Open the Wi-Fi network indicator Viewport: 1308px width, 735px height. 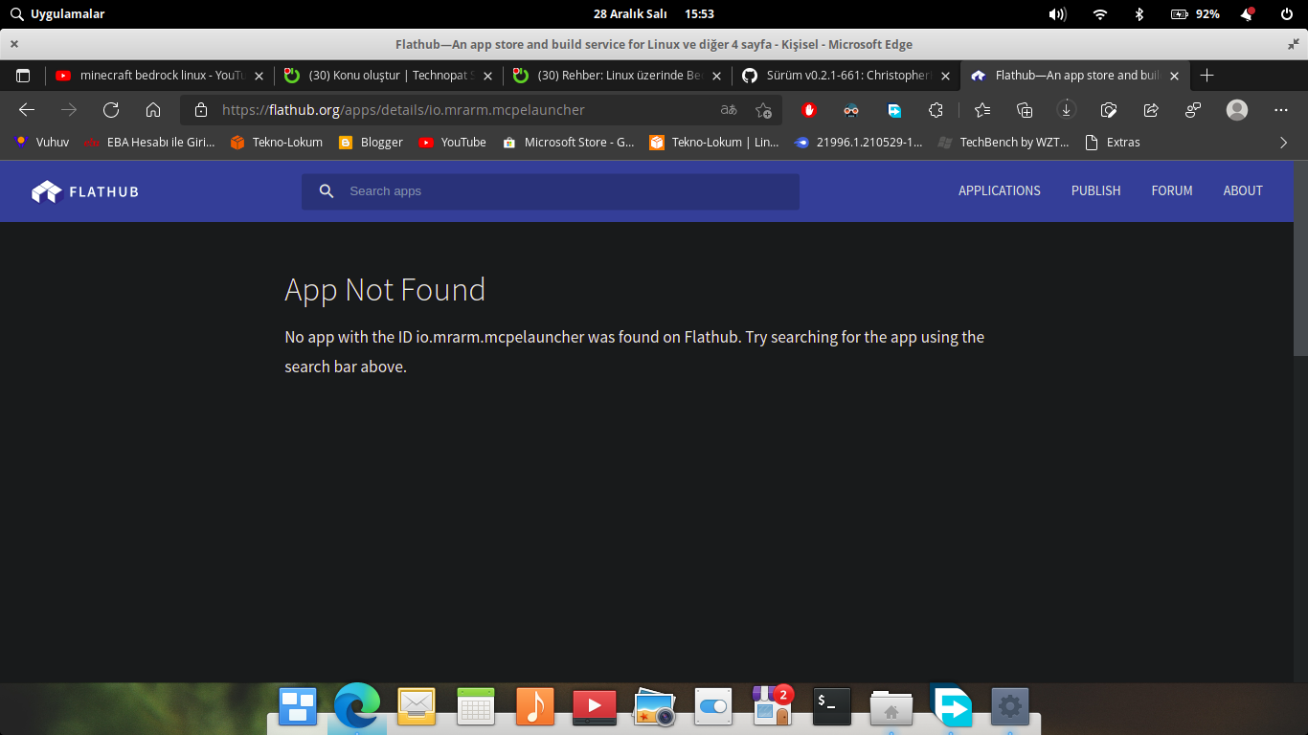(x=1100, y=14)
